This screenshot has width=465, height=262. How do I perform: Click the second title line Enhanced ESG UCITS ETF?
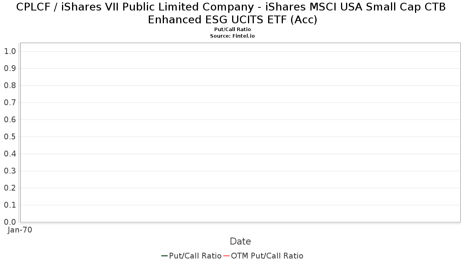232,20
